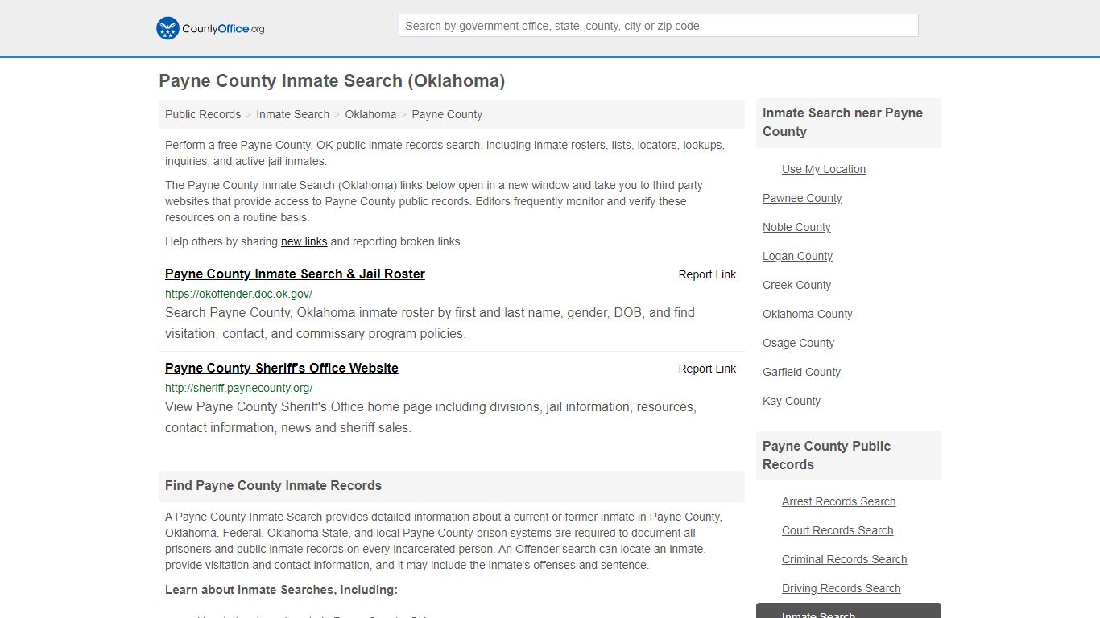Open Oklahoma County inmate search
This screenshot has width=1100, height=618.
pos(808,314)
